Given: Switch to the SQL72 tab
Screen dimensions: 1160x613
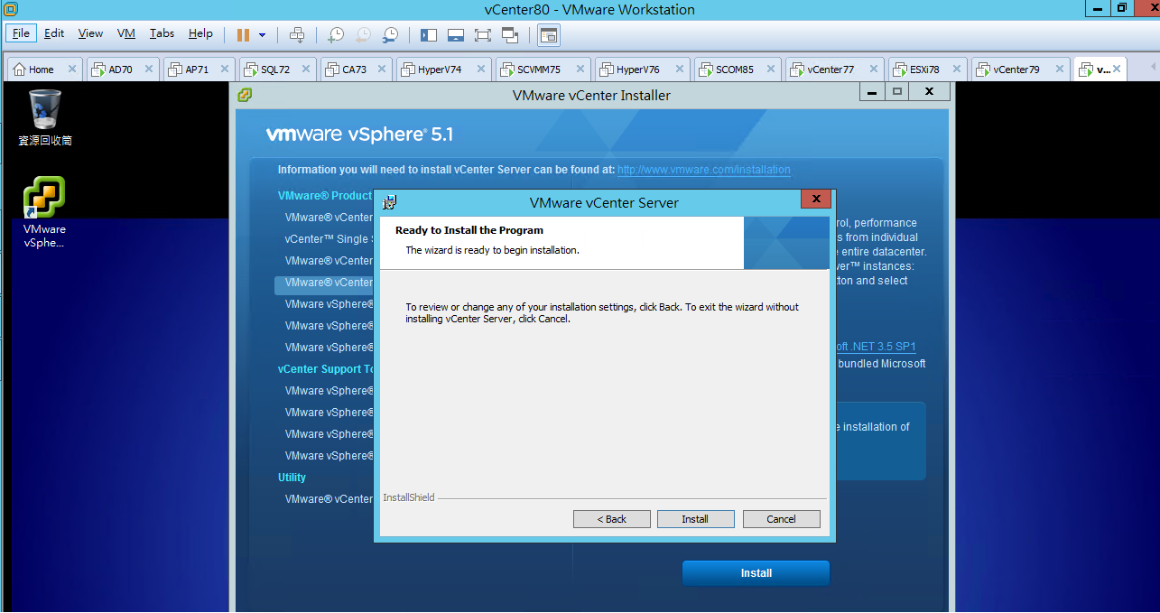Looking at the screenshot, I should [x=278, y=70].
